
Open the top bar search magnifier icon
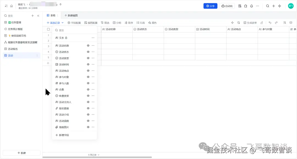(x=268, y=6)
